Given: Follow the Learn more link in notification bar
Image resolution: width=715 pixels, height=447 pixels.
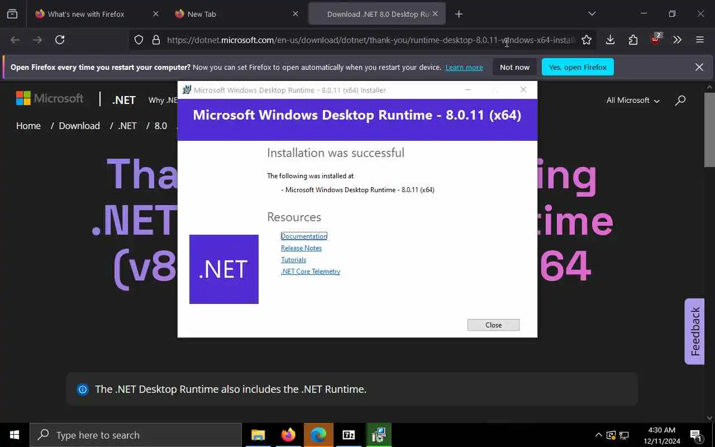Looking at the screenshot, I should [464, 67].
